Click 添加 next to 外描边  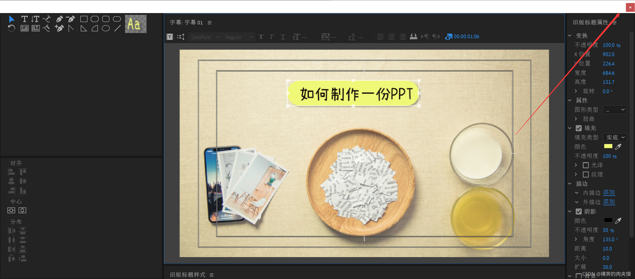click(609, 202)
